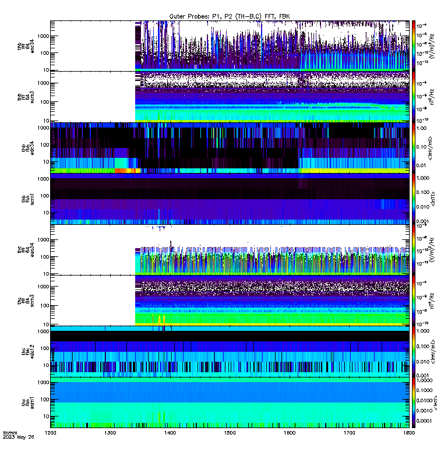Click the top colorbar for thb edc34 spectrum
This screenshot has width=437, height=466.
pos(414,46)
